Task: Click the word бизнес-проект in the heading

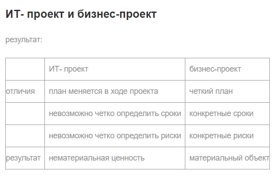Action: tap(117, 14)
